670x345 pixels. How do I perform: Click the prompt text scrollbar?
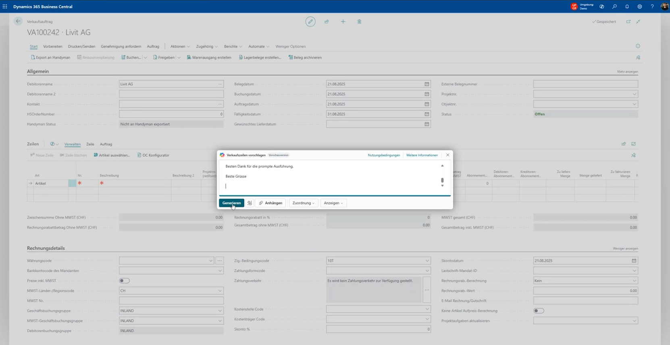[442, 180]
